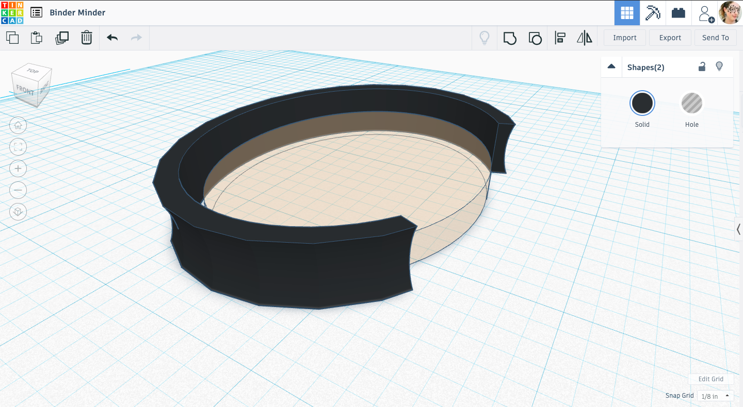Switch to Bricks mode

coord(679,13)
